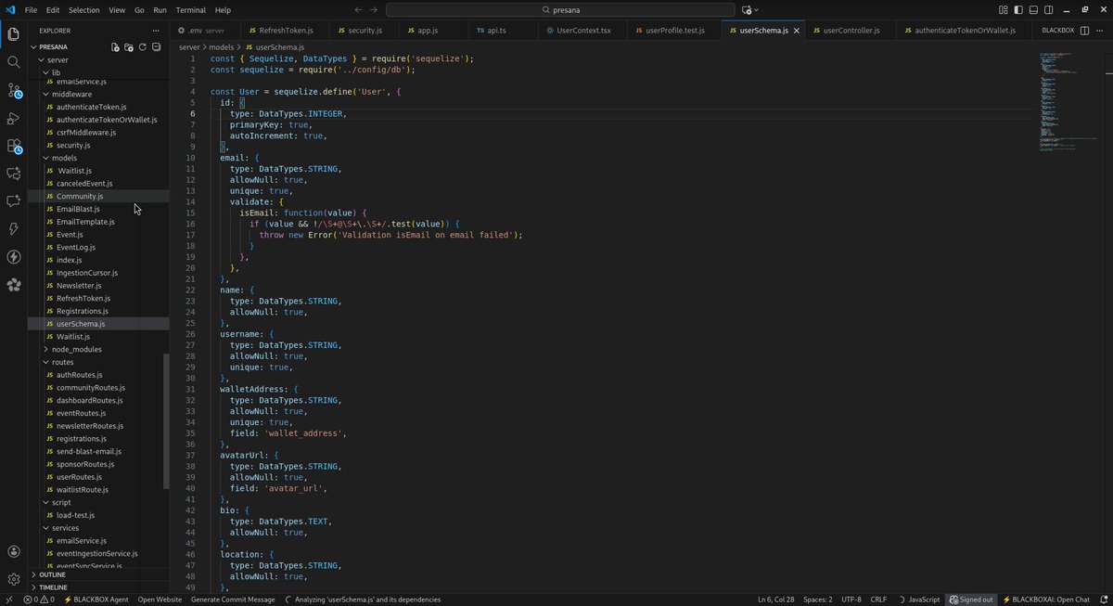Open the Help menu

[223, 9]
